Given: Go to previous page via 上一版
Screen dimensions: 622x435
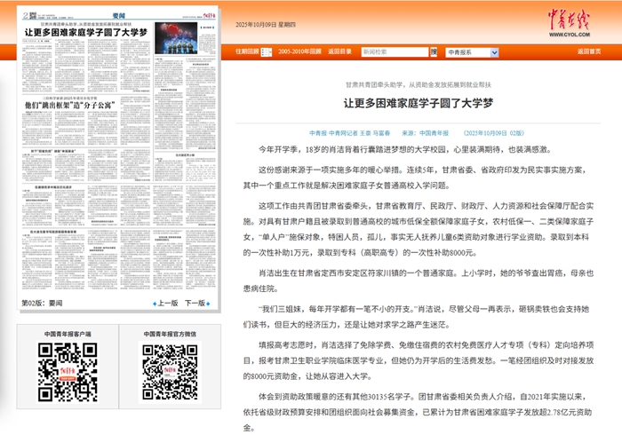Looking at the screenshot, I should pos(167,304).
